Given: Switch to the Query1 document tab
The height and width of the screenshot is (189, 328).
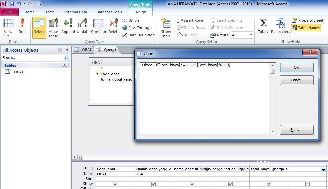Looking at the screenshot, I should pos(107,50).
